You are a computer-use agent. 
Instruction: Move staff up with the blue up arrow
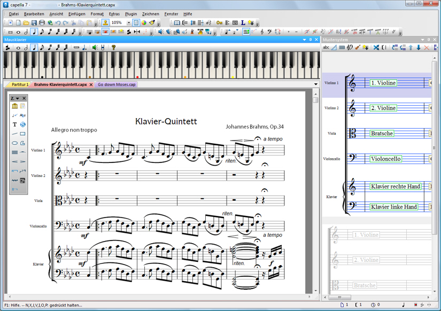[x=411, y=48]
